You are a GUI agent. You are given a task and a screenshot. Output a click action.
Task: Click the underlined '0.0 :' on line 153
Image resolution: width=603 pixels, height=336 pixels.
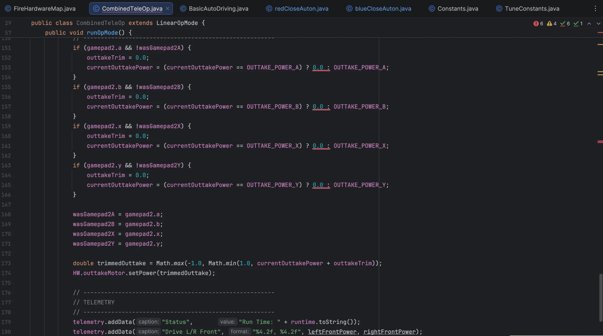(321, 67)
